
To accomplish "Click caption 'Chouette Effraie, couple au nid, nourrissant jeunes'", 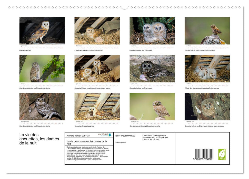I will click(x=92, y=88).
